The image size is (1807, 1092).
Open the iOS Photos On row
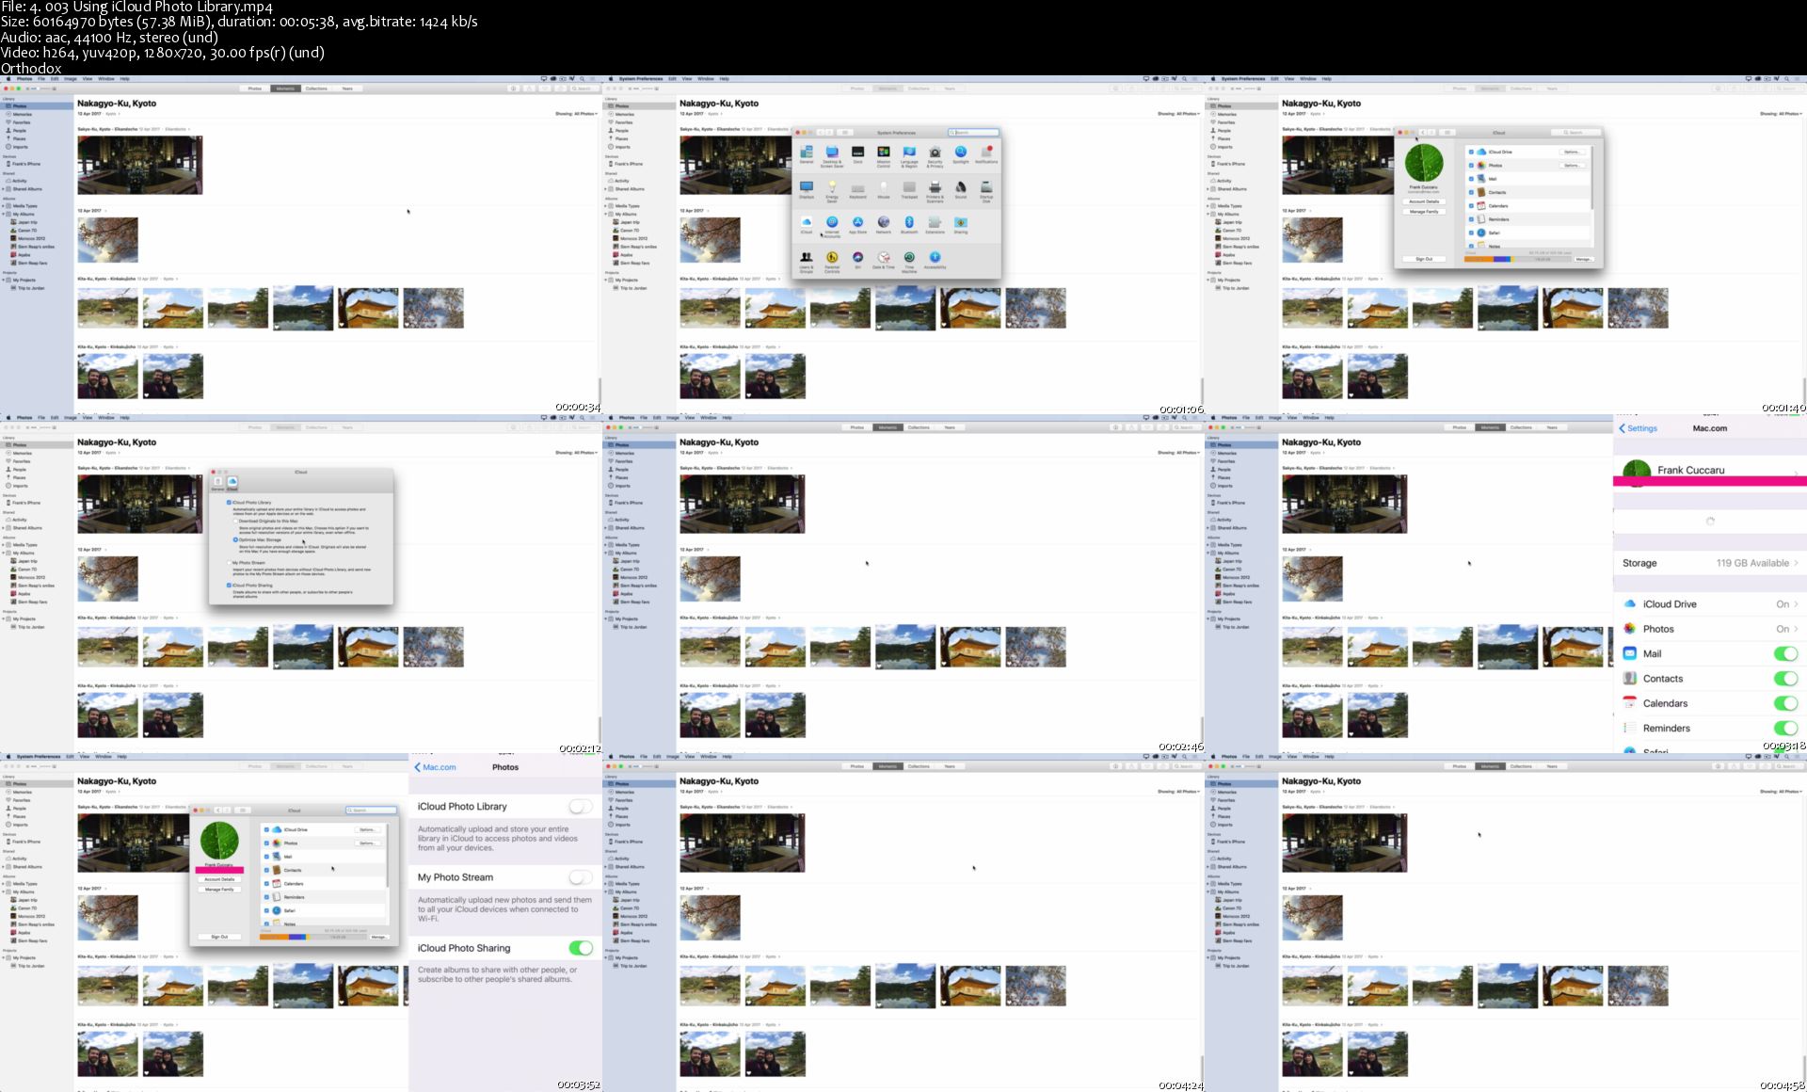click(1710, 629)
